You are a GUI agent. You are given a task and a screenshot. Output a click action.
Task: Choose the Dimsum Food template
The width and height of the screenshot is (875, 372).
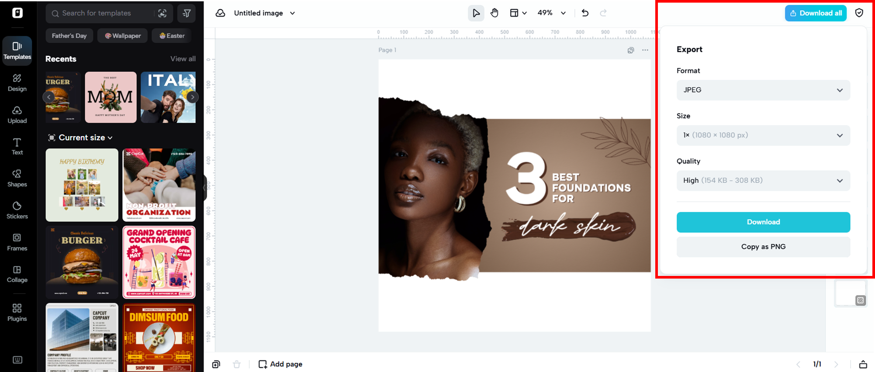(x=159, y=338)
